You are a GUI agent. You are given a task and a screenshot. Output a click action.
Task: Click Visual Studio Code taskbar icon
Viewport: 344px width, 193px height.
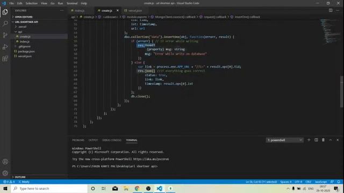pyautogui.click(x=160, y=188)
